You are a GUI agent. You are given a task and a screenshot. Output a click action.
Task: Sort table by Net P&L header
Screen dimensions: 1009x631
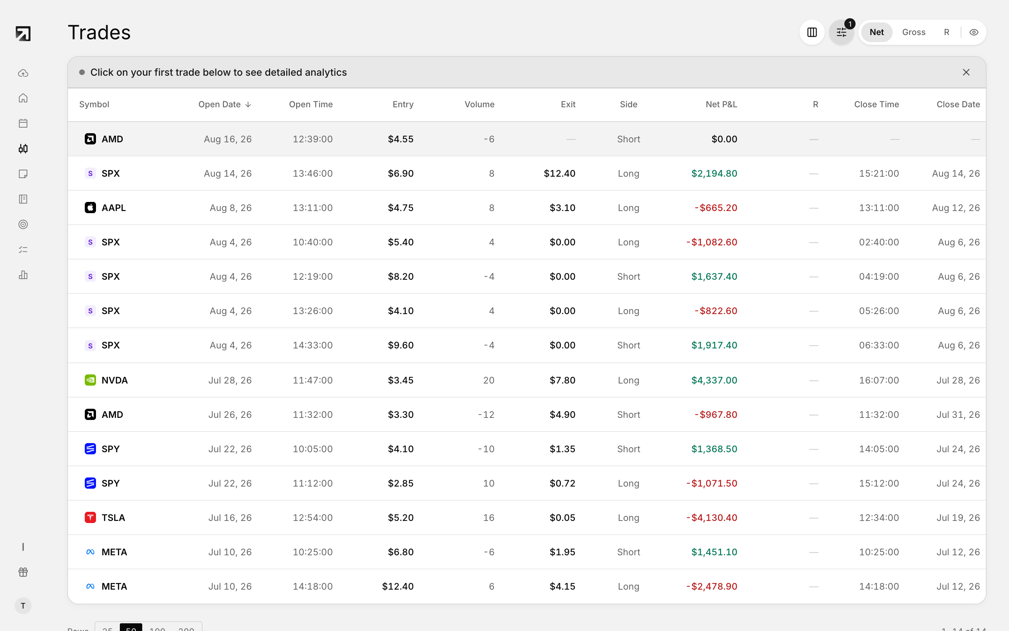(x=721, y=104)
